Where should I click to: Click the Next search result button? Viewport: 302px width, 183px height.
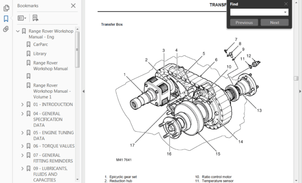point(274,23)
